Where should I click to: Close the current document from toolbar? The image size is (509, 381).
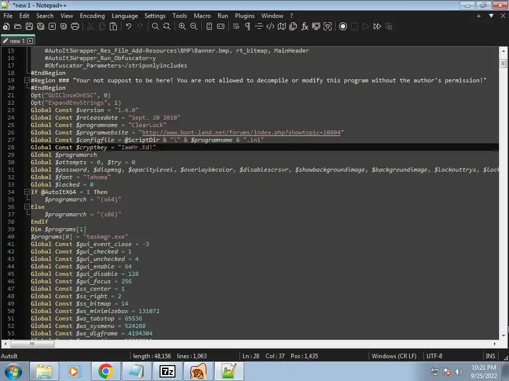(52, 27)
